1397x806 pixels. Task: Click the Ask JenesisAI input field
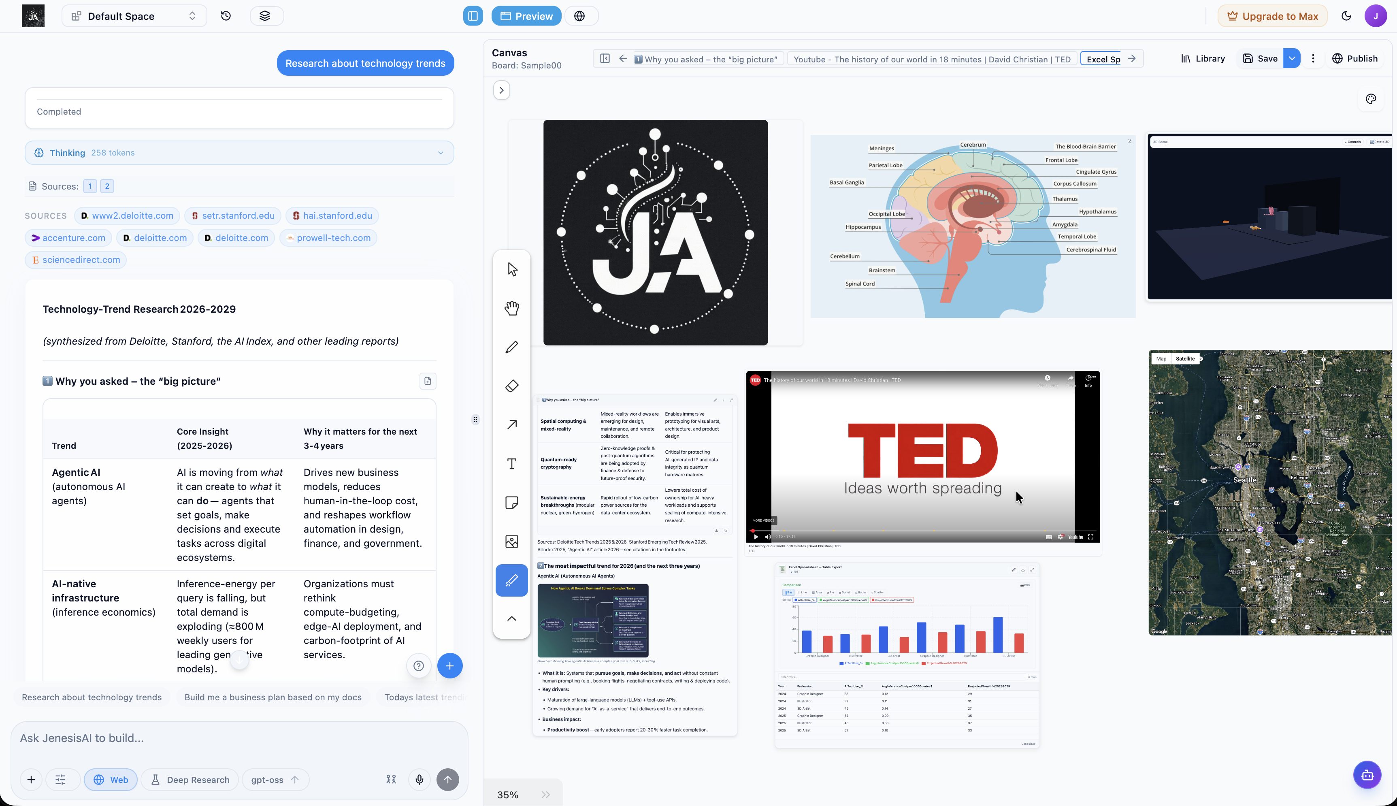[x=239, y=738]
